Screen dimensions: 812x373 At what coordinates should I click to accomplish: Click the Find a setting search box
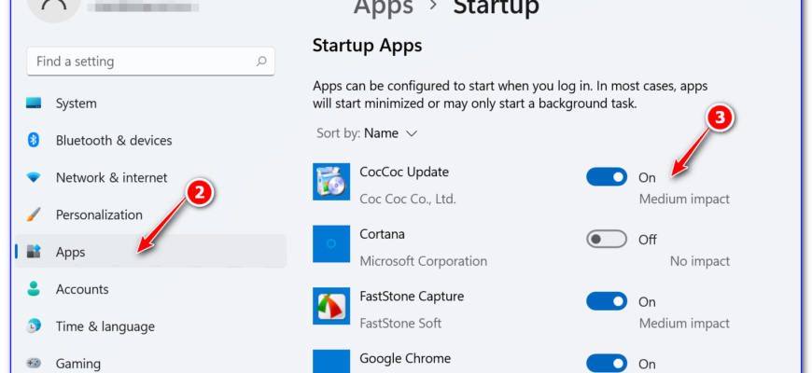(x=150, y=62)
